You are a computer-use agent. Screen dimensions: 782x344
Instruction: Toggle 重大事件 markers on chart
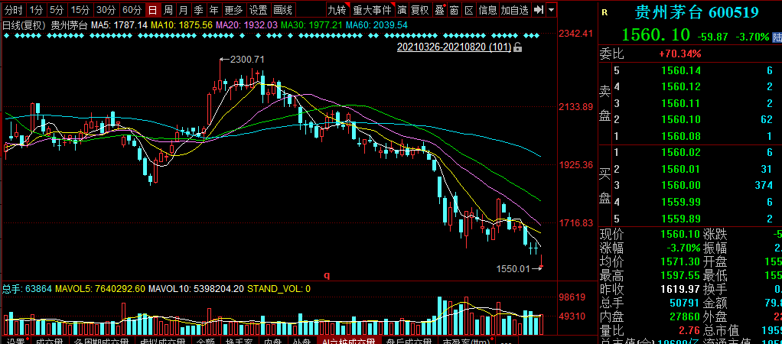coord(372,10)
